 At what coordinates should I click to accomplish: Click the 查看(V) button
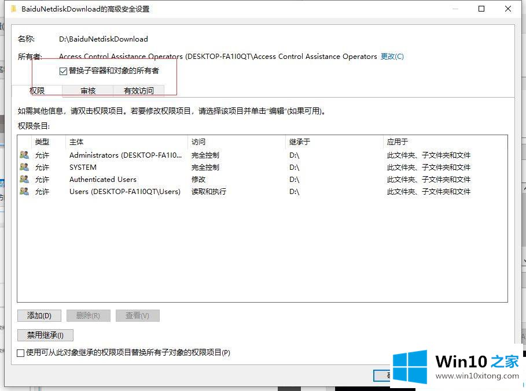(138, 315)
